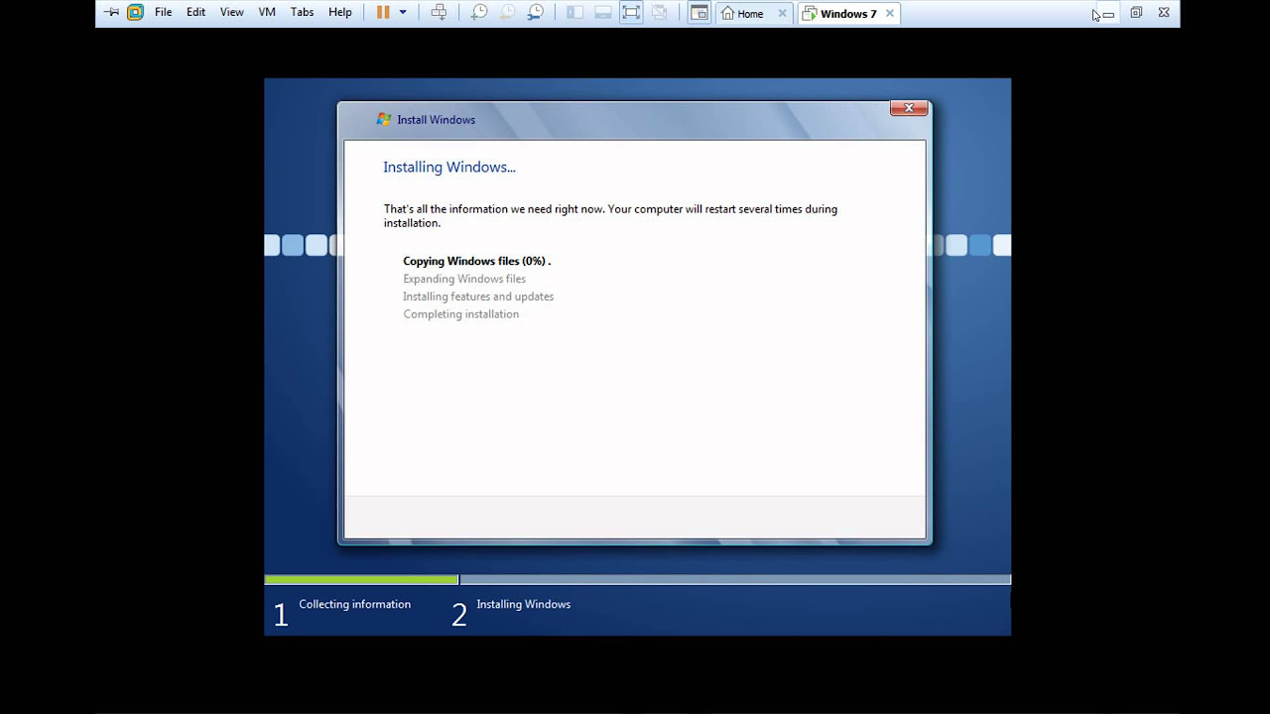Viewport: 1270px width, 714px height.
Task: Click the pin toolbar icon
Action: (x=111, y=13)
